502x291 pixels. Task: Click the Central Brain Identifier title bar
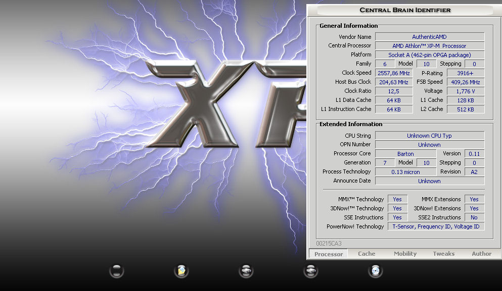click(404, 10)
